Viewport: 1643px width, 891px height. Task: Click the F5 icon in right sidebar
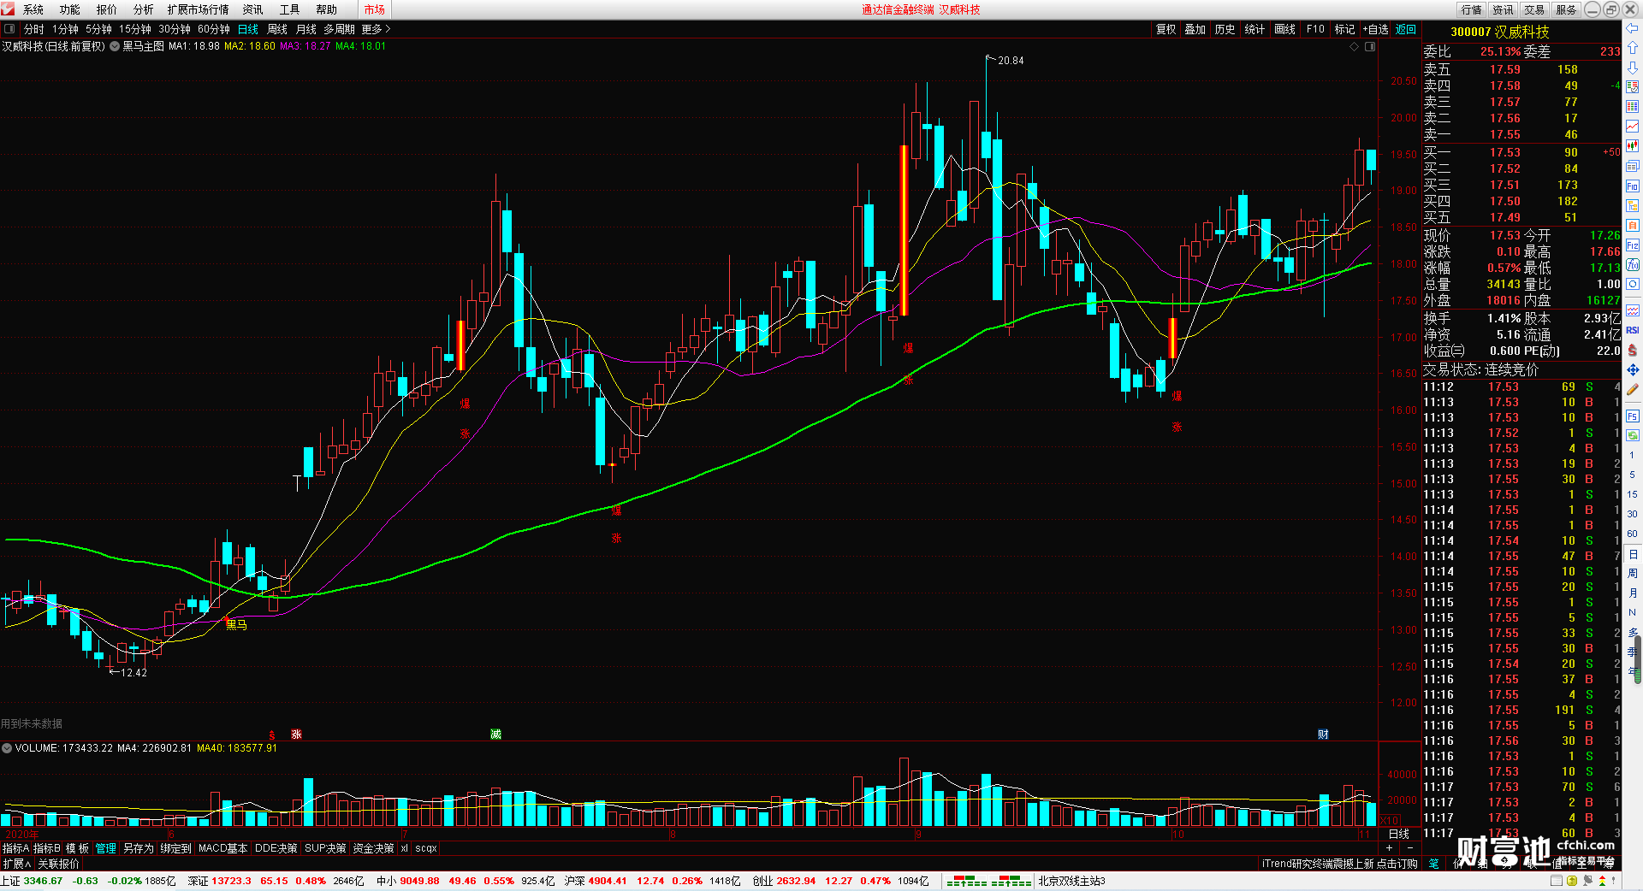point(1632,416)
